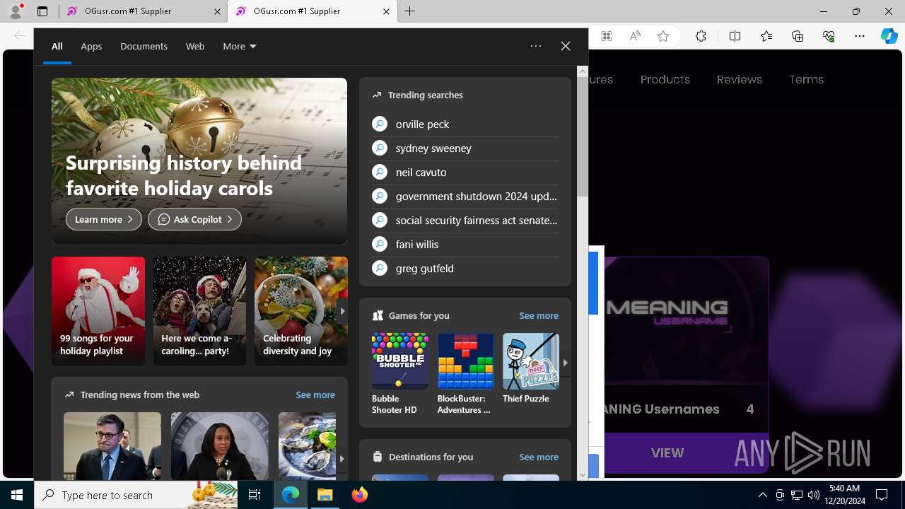
Task: Open the Here we come a-caroling card
Action: [x=199, y=311]
